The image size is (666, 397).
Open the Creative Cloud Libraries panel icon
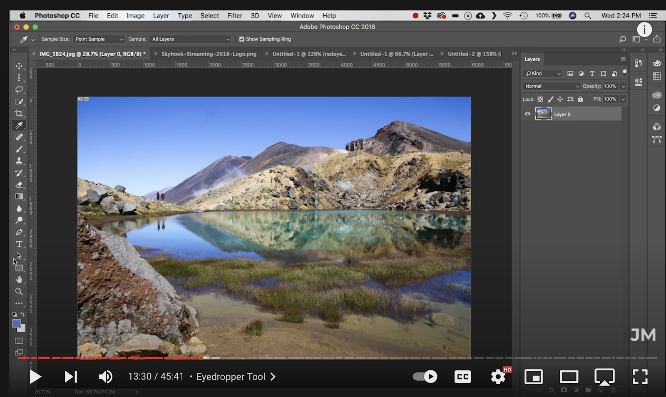657,95
